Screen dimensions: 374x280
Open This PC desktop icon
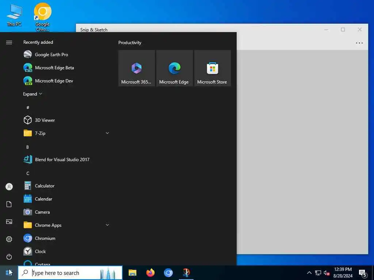pyautogui.click(x=14, y=15)
